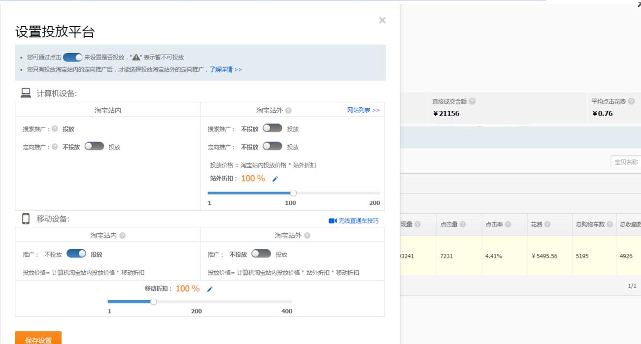Click the 400 label on 移动折扣 slider

[287, 311]
